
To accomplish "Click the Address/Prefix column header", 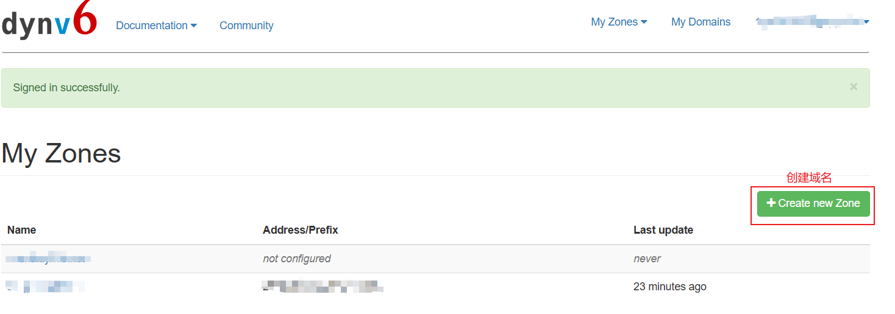I will click(x=300, y=230).
